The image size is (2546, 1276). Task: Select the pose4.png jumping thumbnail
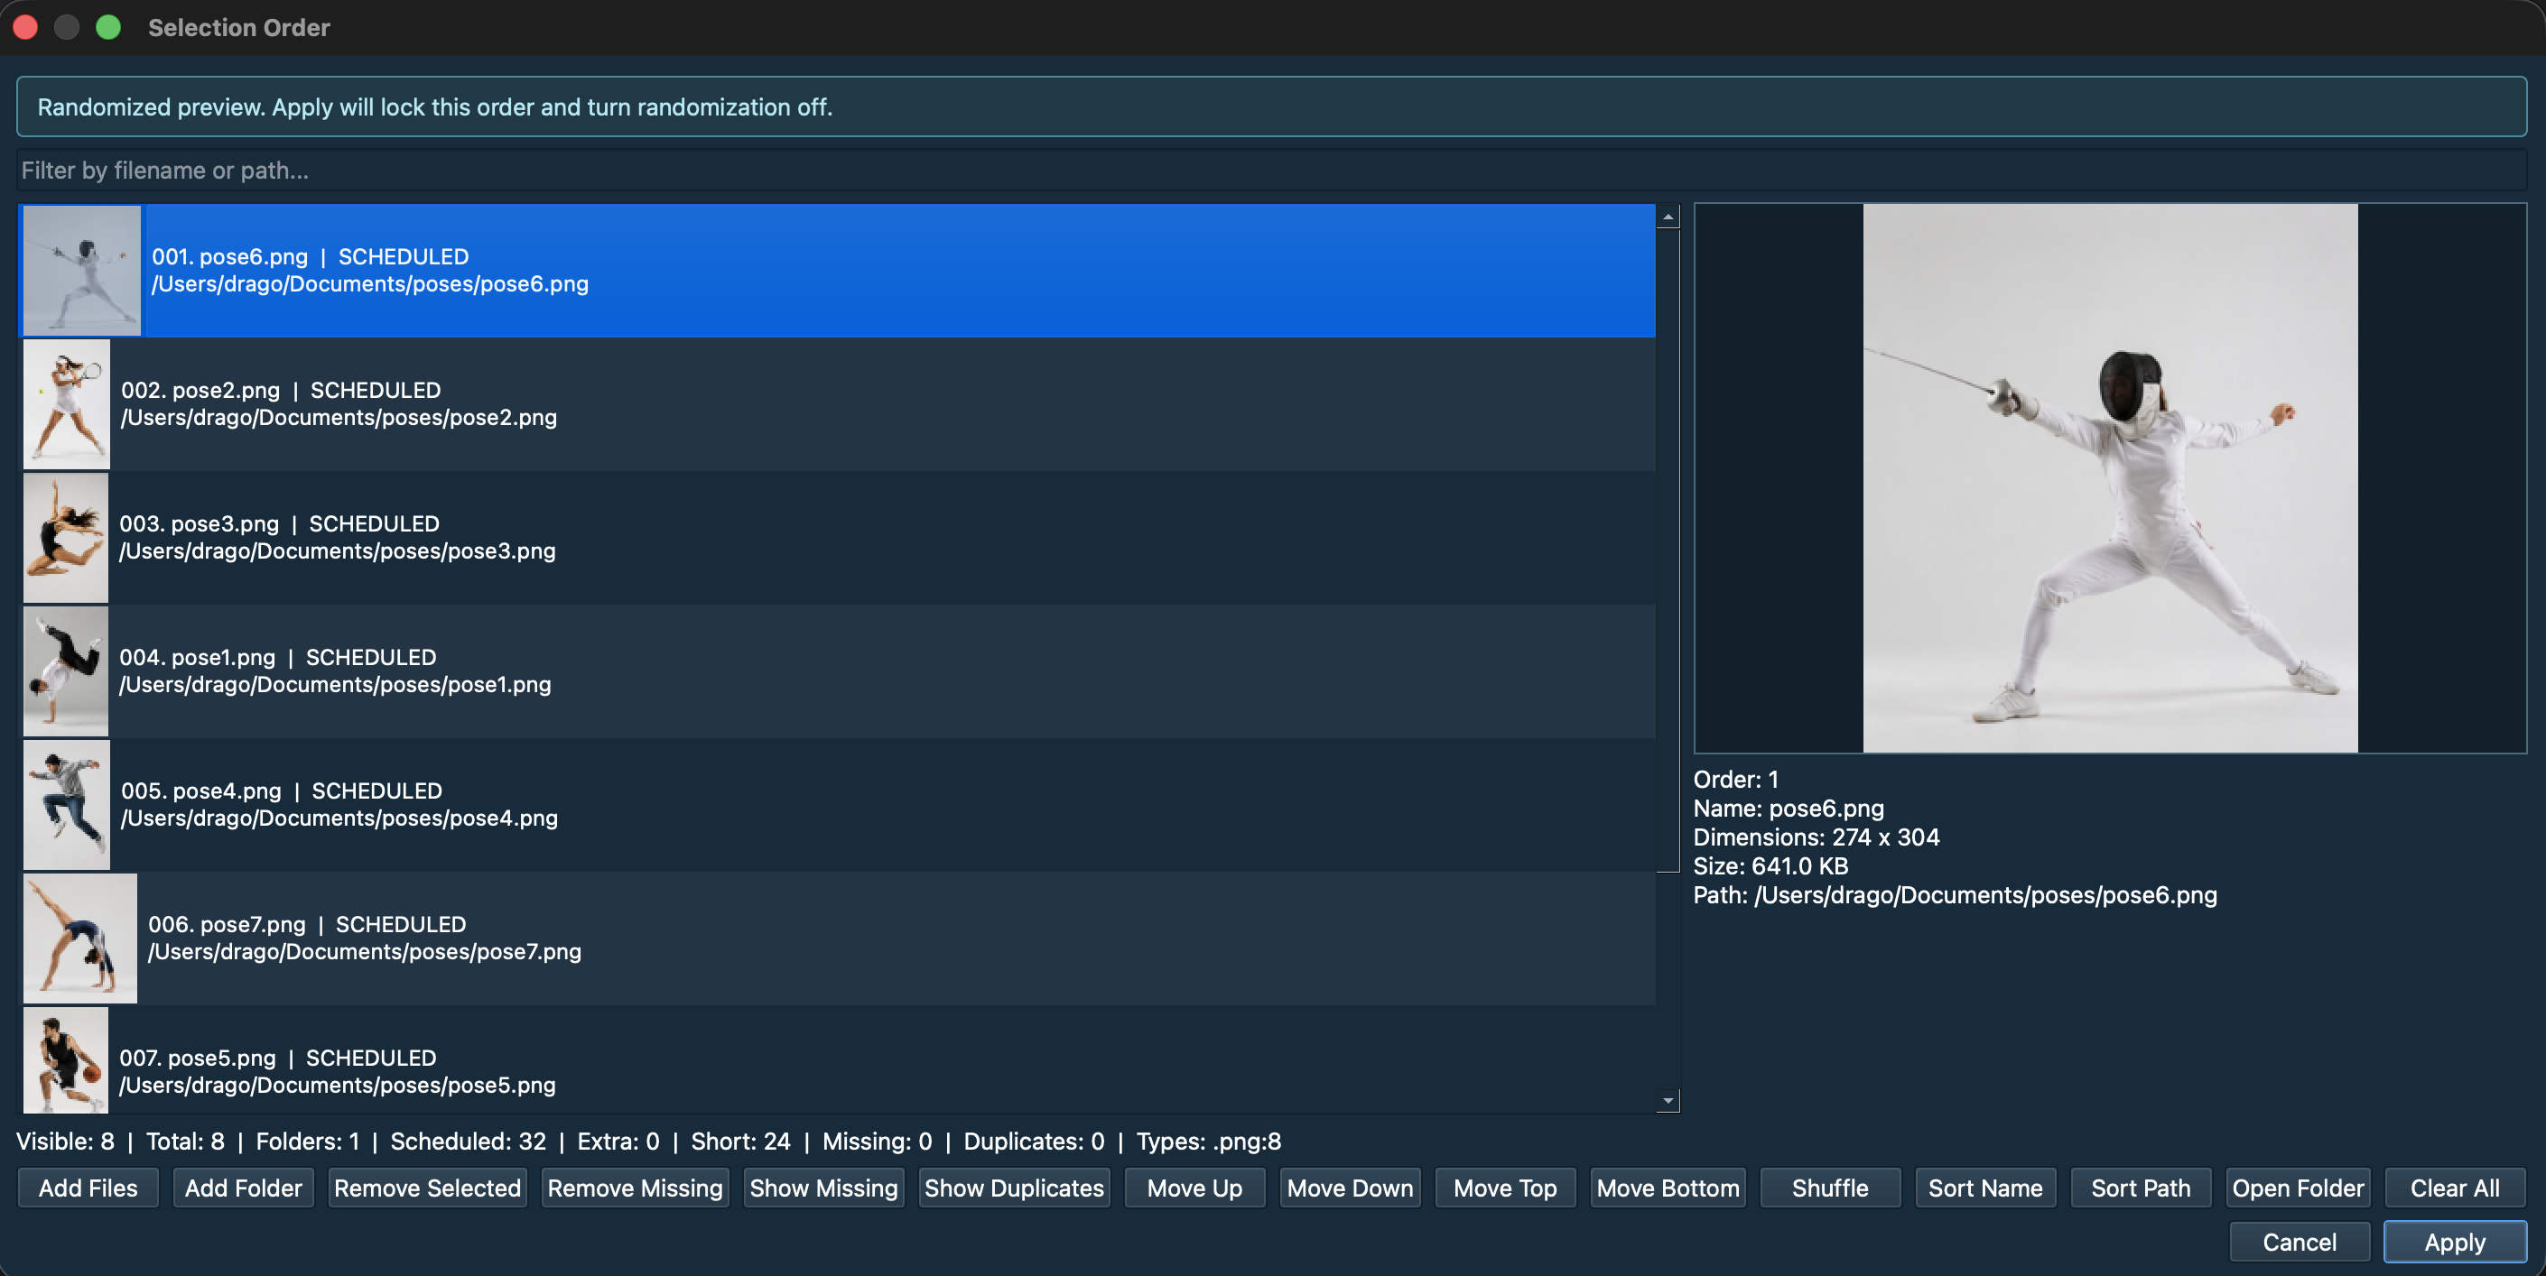click(66, 804)
